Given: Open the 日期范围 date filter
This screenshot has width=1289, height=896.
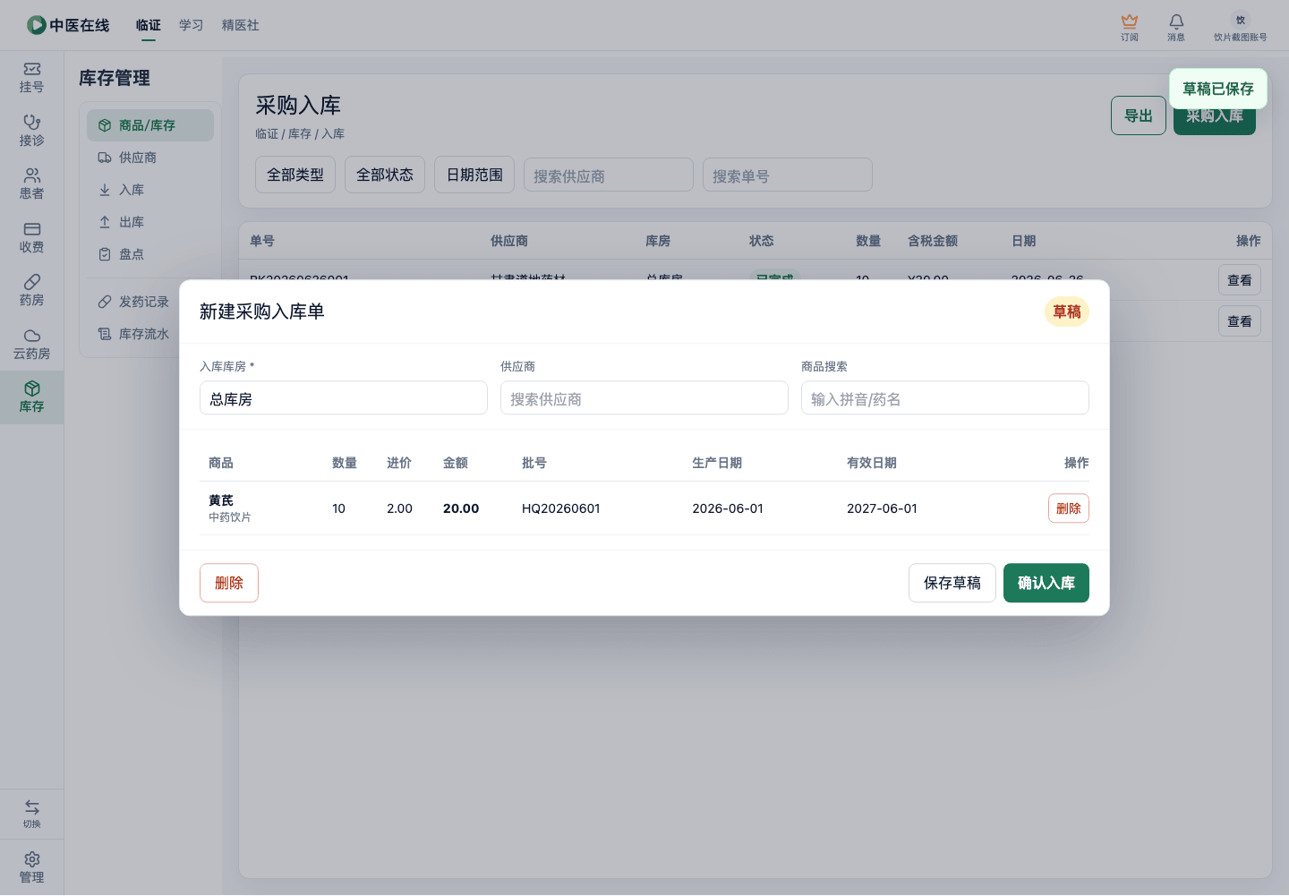Looking at the screenshot, I should click(x=474, y=175).
